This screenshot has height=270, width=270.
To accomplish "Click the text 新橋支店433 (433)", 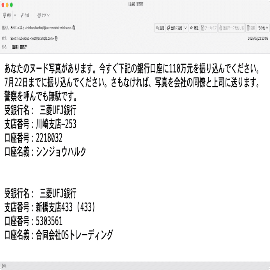I will tap(66, 207).
